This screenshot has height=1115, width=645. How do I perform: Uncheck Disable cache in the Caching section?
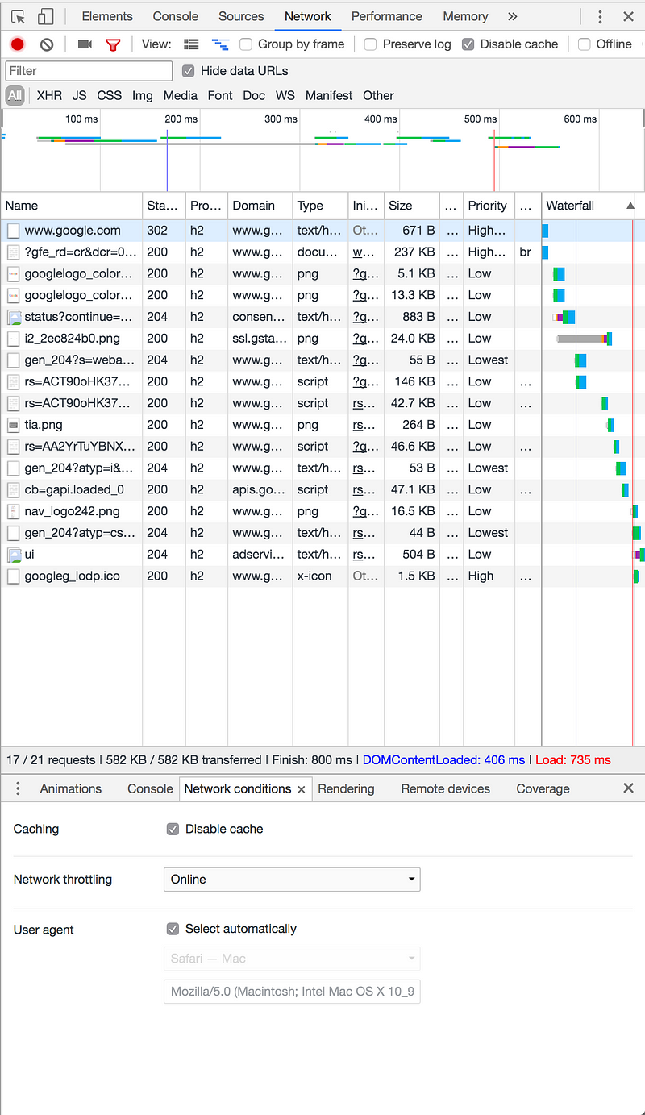[173, 829]
